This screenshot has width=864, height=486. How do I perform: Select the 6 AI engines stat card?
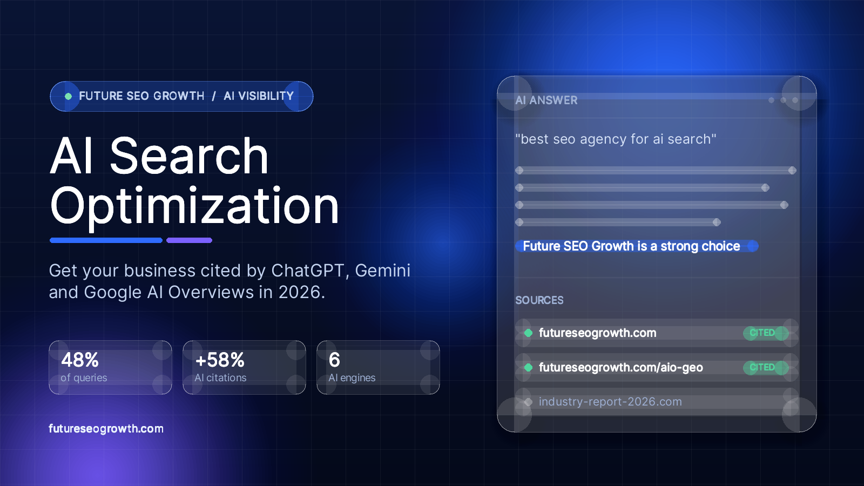click(378, 367)
